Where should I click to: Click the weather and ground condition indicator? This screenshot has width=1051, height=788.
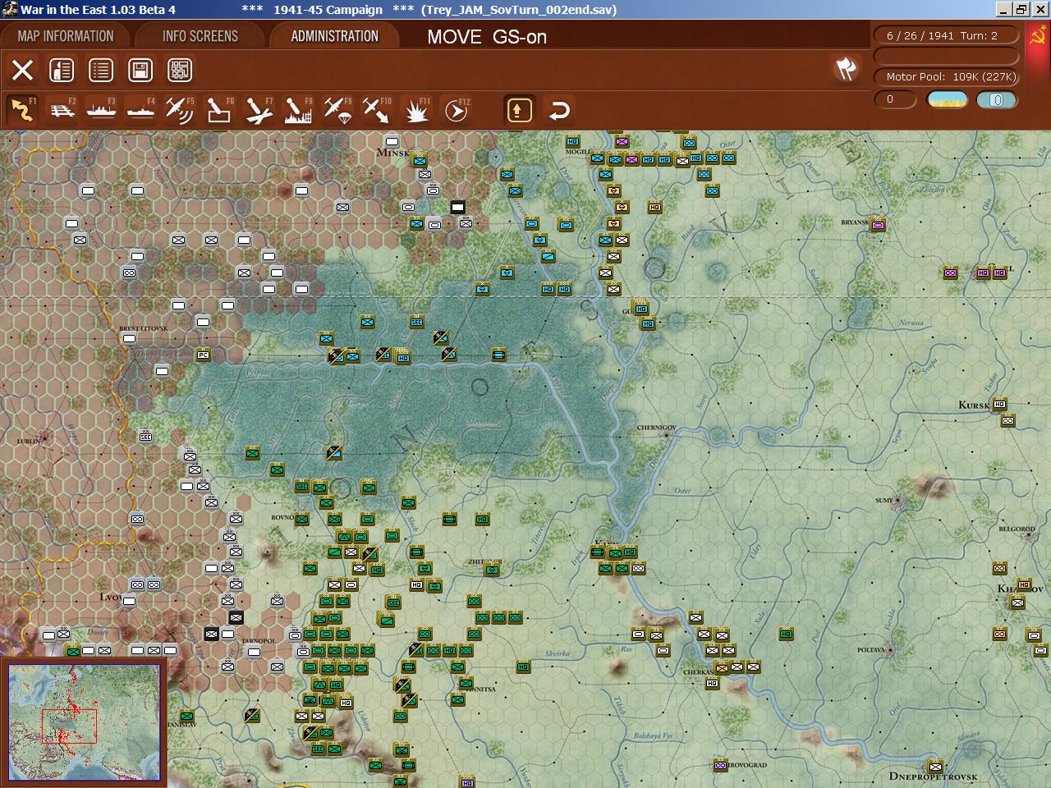point(947,100)
